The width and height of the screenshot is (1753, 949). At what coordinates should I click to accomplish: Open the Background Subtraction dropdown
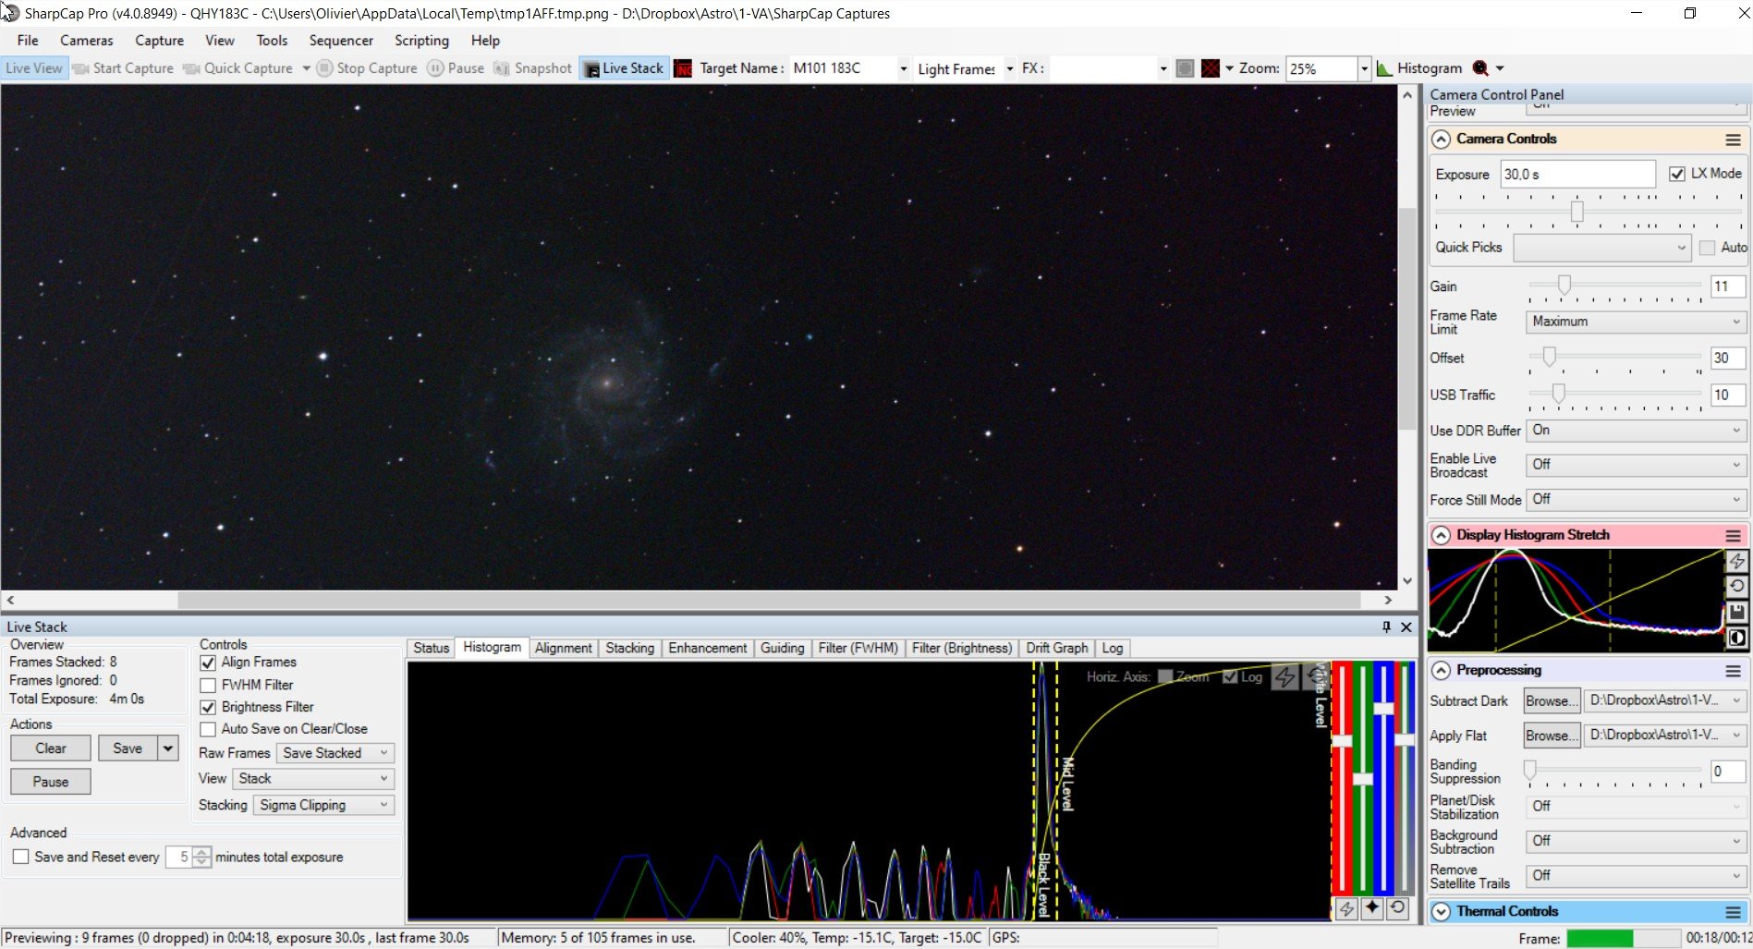(x=1636, y=841)
